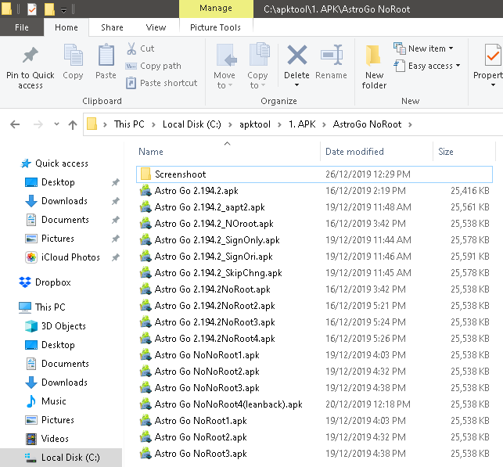Click the Pin to Quick access icon
The height and width of the screenshot is (467, 503).
[x=31, y=56]
